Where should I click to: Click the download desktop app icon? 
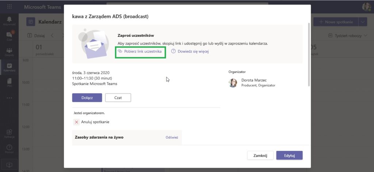[9, 165]
